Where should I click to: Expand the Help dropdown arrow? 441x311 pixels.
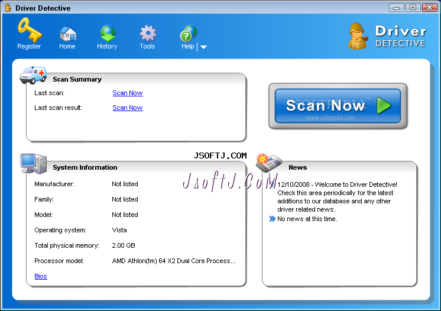203,47
